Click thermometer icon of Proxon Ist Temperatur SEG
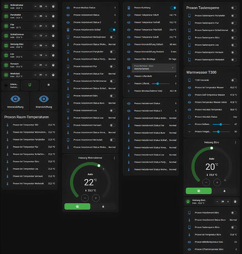The width and height of the screenshot is (242, 254). click(7, 125)
